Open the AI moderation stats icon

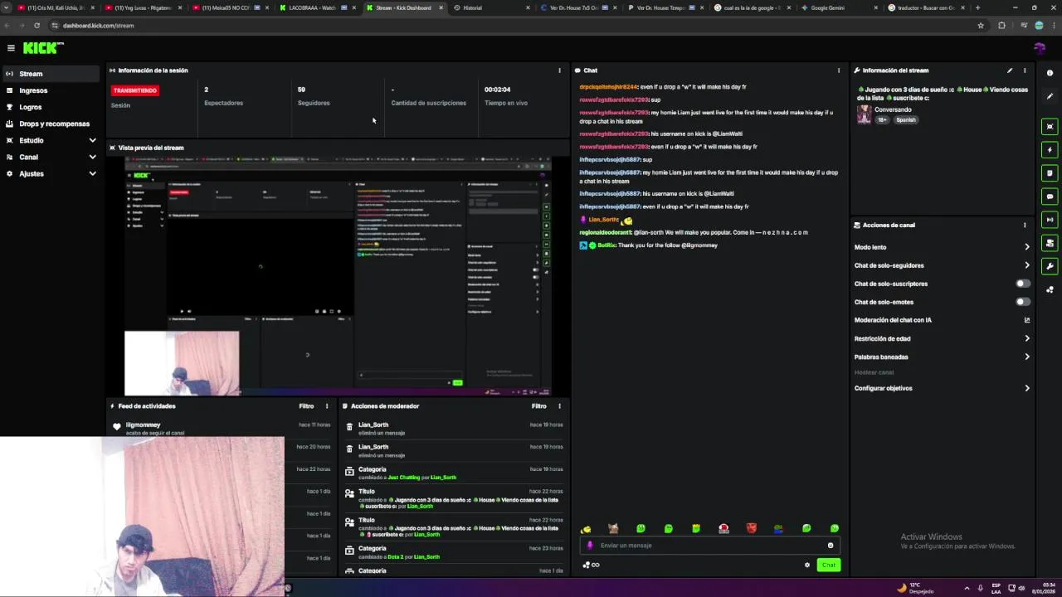click(1027, 320)
